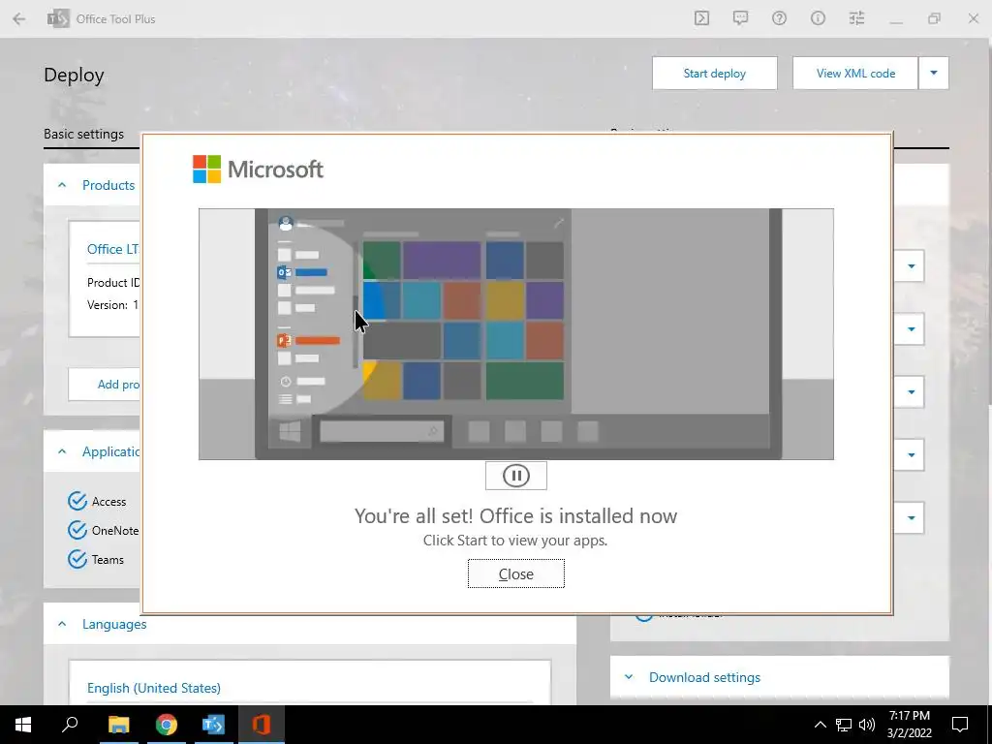Click the Start deploy button
Image resolution: width=992 pixels, height=744 pixels.
pyautogui.click(x=714, y=74)
